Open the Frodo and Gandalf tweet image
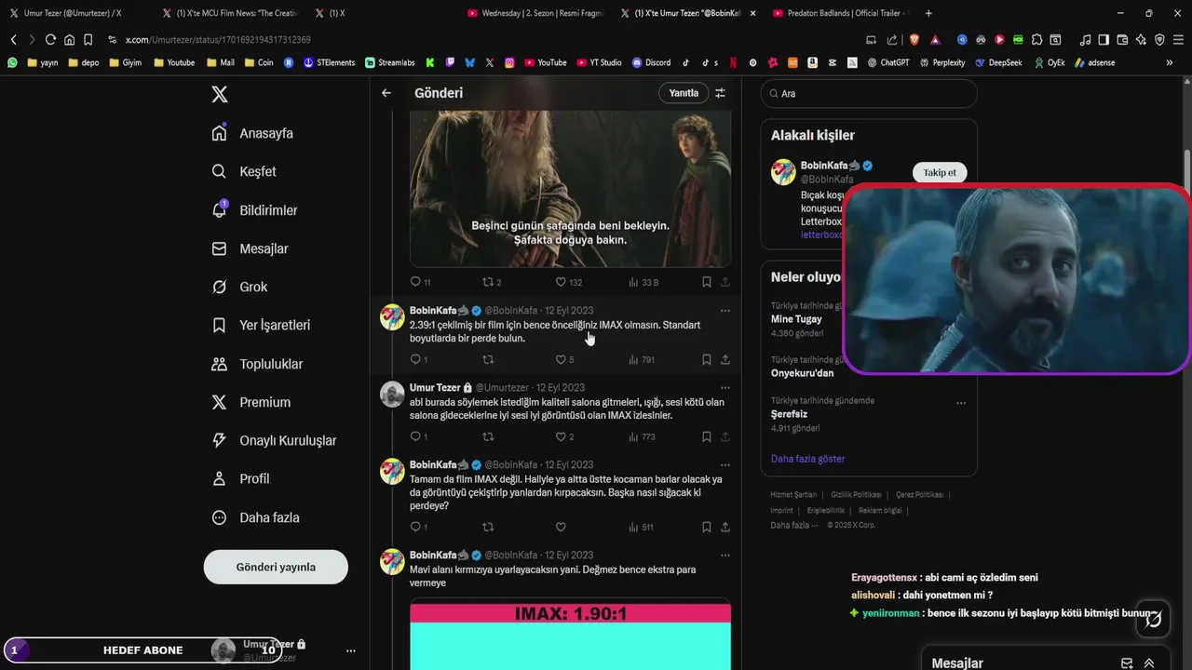This screenshot has height=670, width=1192. pyautogui.click(x=570, y=189)
